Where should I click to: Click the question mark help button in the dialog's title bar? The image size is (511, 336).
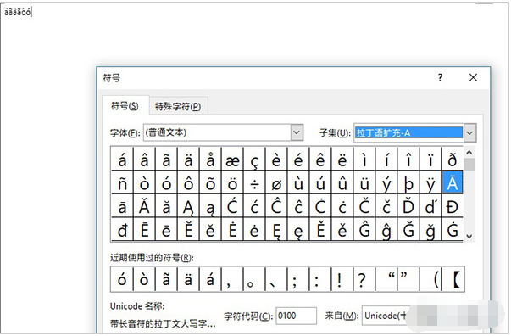[441, 78]
